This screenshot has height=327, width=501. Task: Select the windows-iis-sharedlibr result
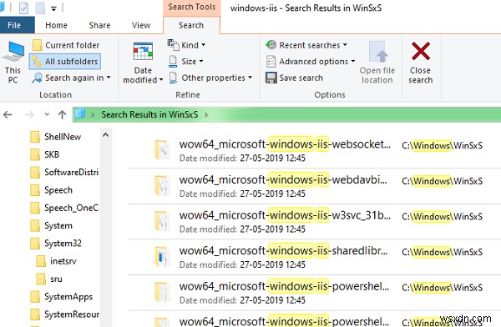[315, 257]
